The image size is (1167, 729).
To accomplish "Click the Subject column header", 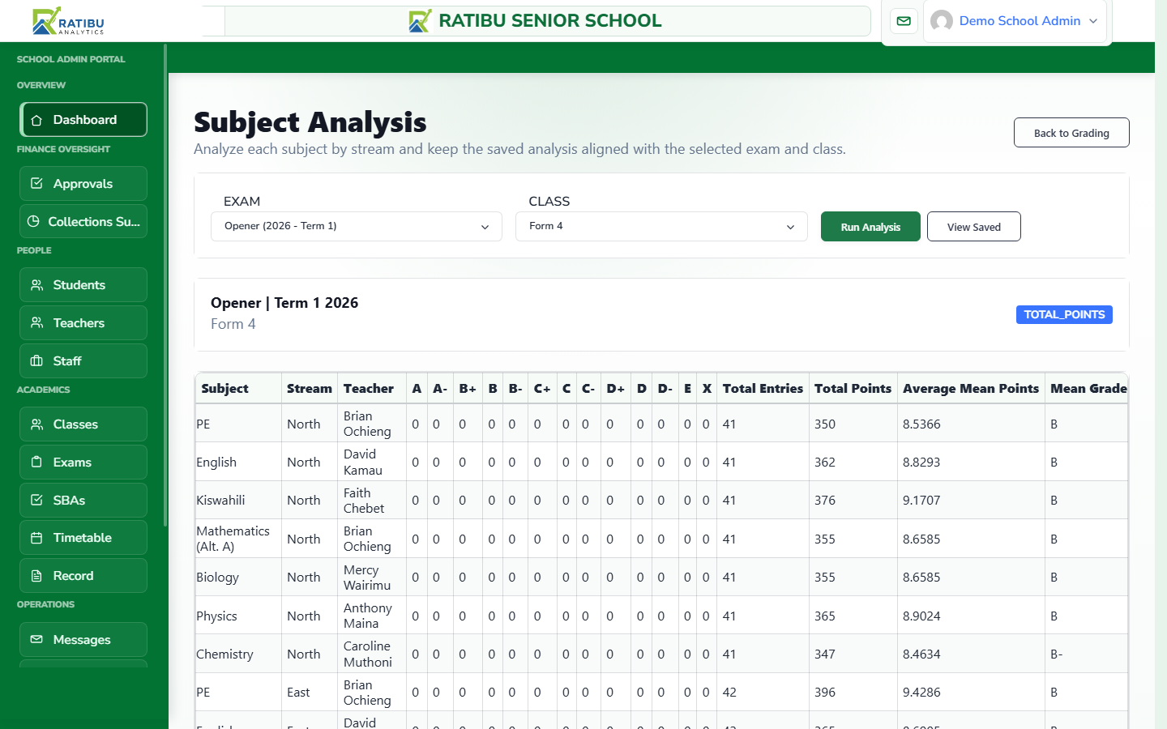I will pyautogui.click(x=238, y=389).
